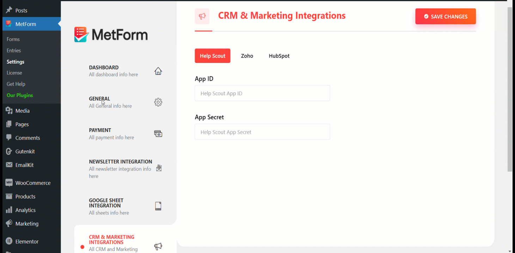Click the WooCommerce logo icon

tap(9, 183)
